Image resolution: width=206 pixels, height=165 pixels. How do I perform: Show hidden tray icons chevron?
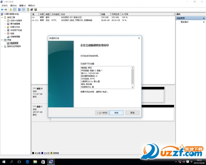pos(176,162)
